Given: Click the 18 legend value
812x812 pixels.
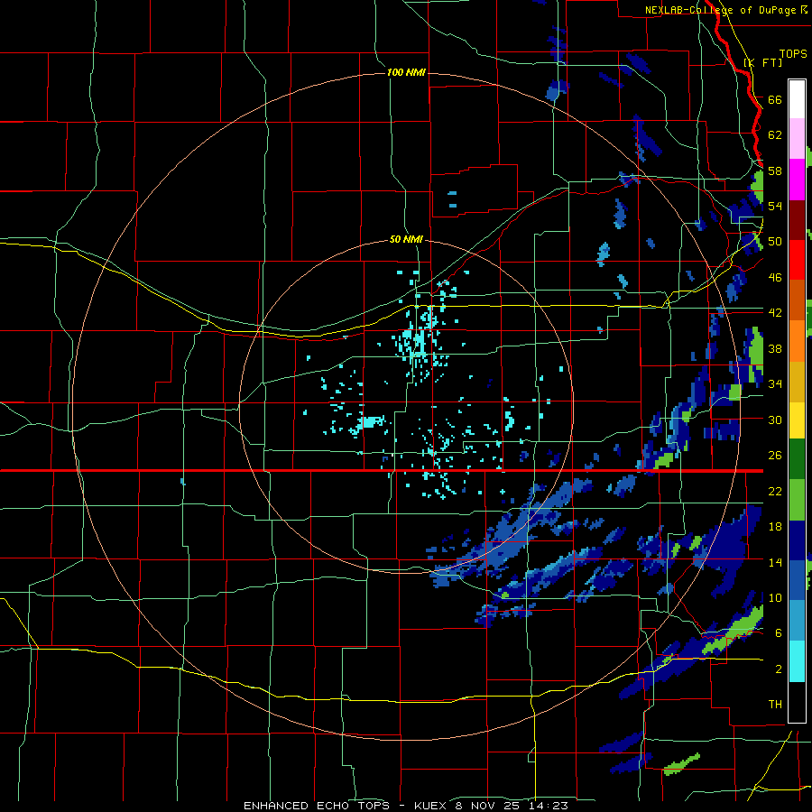Looking at the screenshot, I should point(775,527).
